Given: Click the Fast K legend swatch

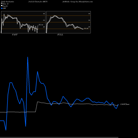Looking at the screenshot, I should tap(2, 6).
